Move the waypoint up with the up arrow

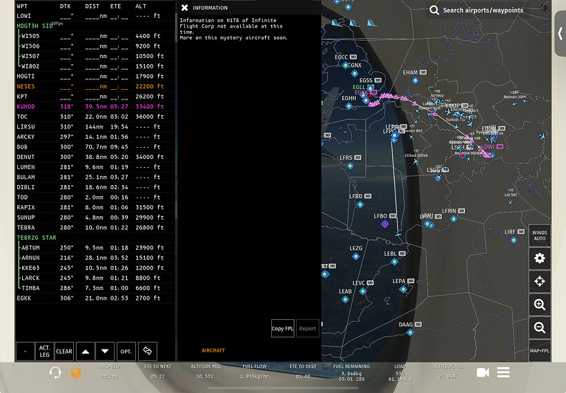pyautogui.click(x=86, y=352)
